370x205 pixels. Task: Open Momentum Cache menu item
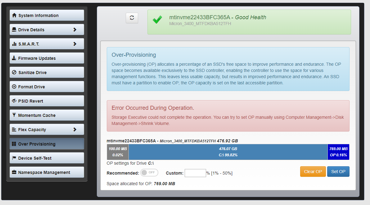47,115
